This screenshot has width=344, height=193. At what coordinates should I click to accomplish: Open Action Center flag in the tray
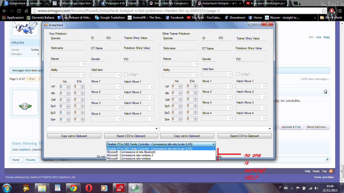(298, 188)
